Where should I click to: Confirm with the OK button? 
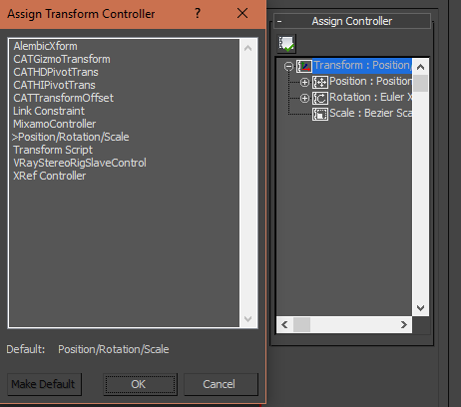140,384
